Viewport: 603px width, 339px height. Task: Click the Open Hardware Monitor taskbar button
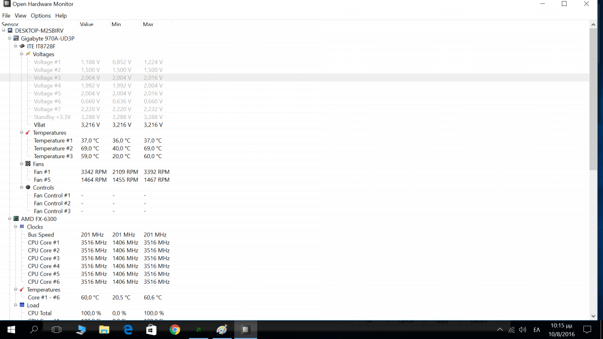tap(245, 330)
